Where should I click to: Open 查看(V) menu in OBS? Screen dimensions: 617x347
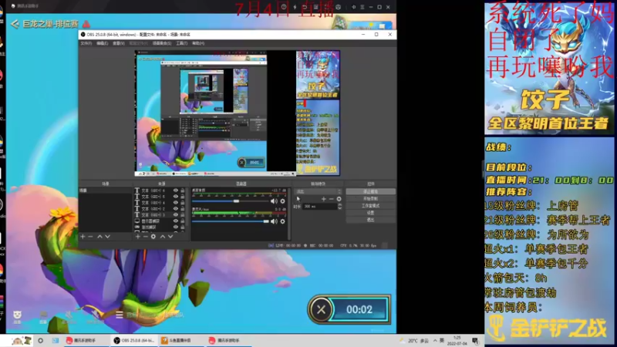tap(119, 43)
